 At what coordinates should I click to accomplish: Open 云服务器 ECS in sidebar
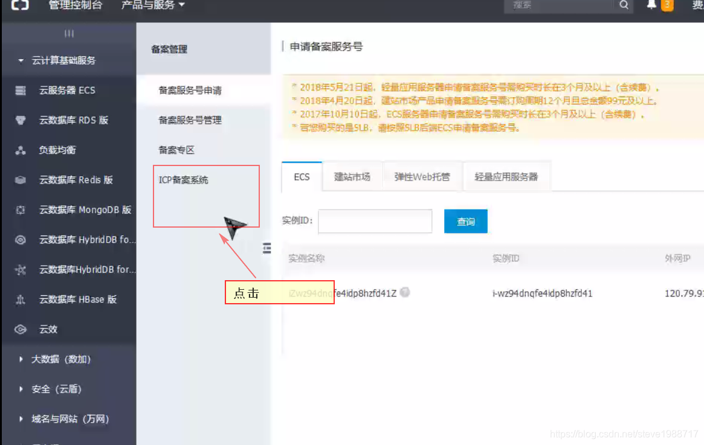click(67, 90)
